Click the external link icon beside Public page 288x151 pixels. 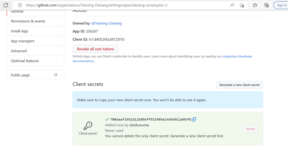point(55,75)
